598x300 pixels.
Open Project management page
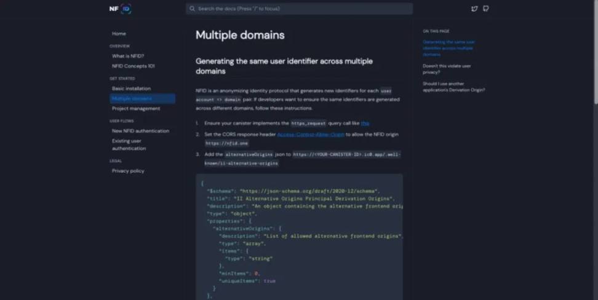click(x=136, y=109)
